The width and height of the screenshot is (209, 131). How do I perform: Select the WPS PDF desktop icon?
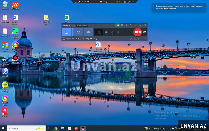point(5,113)
